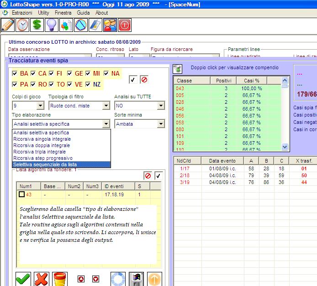Open the Tipologia di filtro dropdown
The width and height of the screenshot is (317, 286).
(106, 105)
